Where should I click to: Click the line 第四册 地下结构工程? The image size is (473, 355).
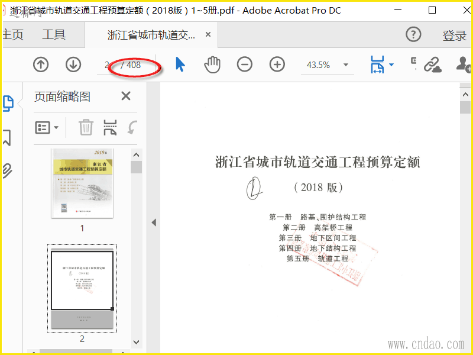pos(318,248)
